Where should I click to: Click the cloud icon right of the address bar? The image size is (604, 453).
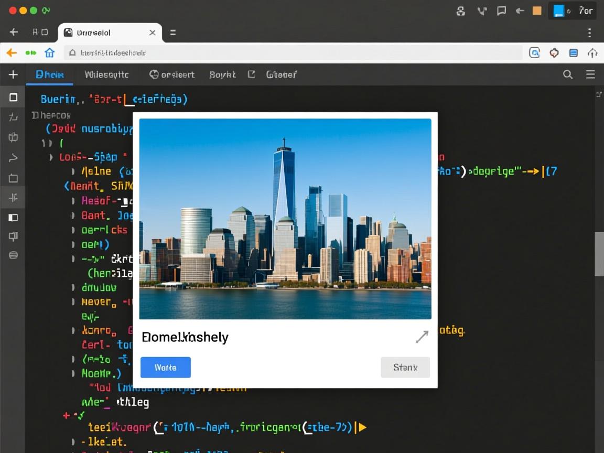(592, 52)
